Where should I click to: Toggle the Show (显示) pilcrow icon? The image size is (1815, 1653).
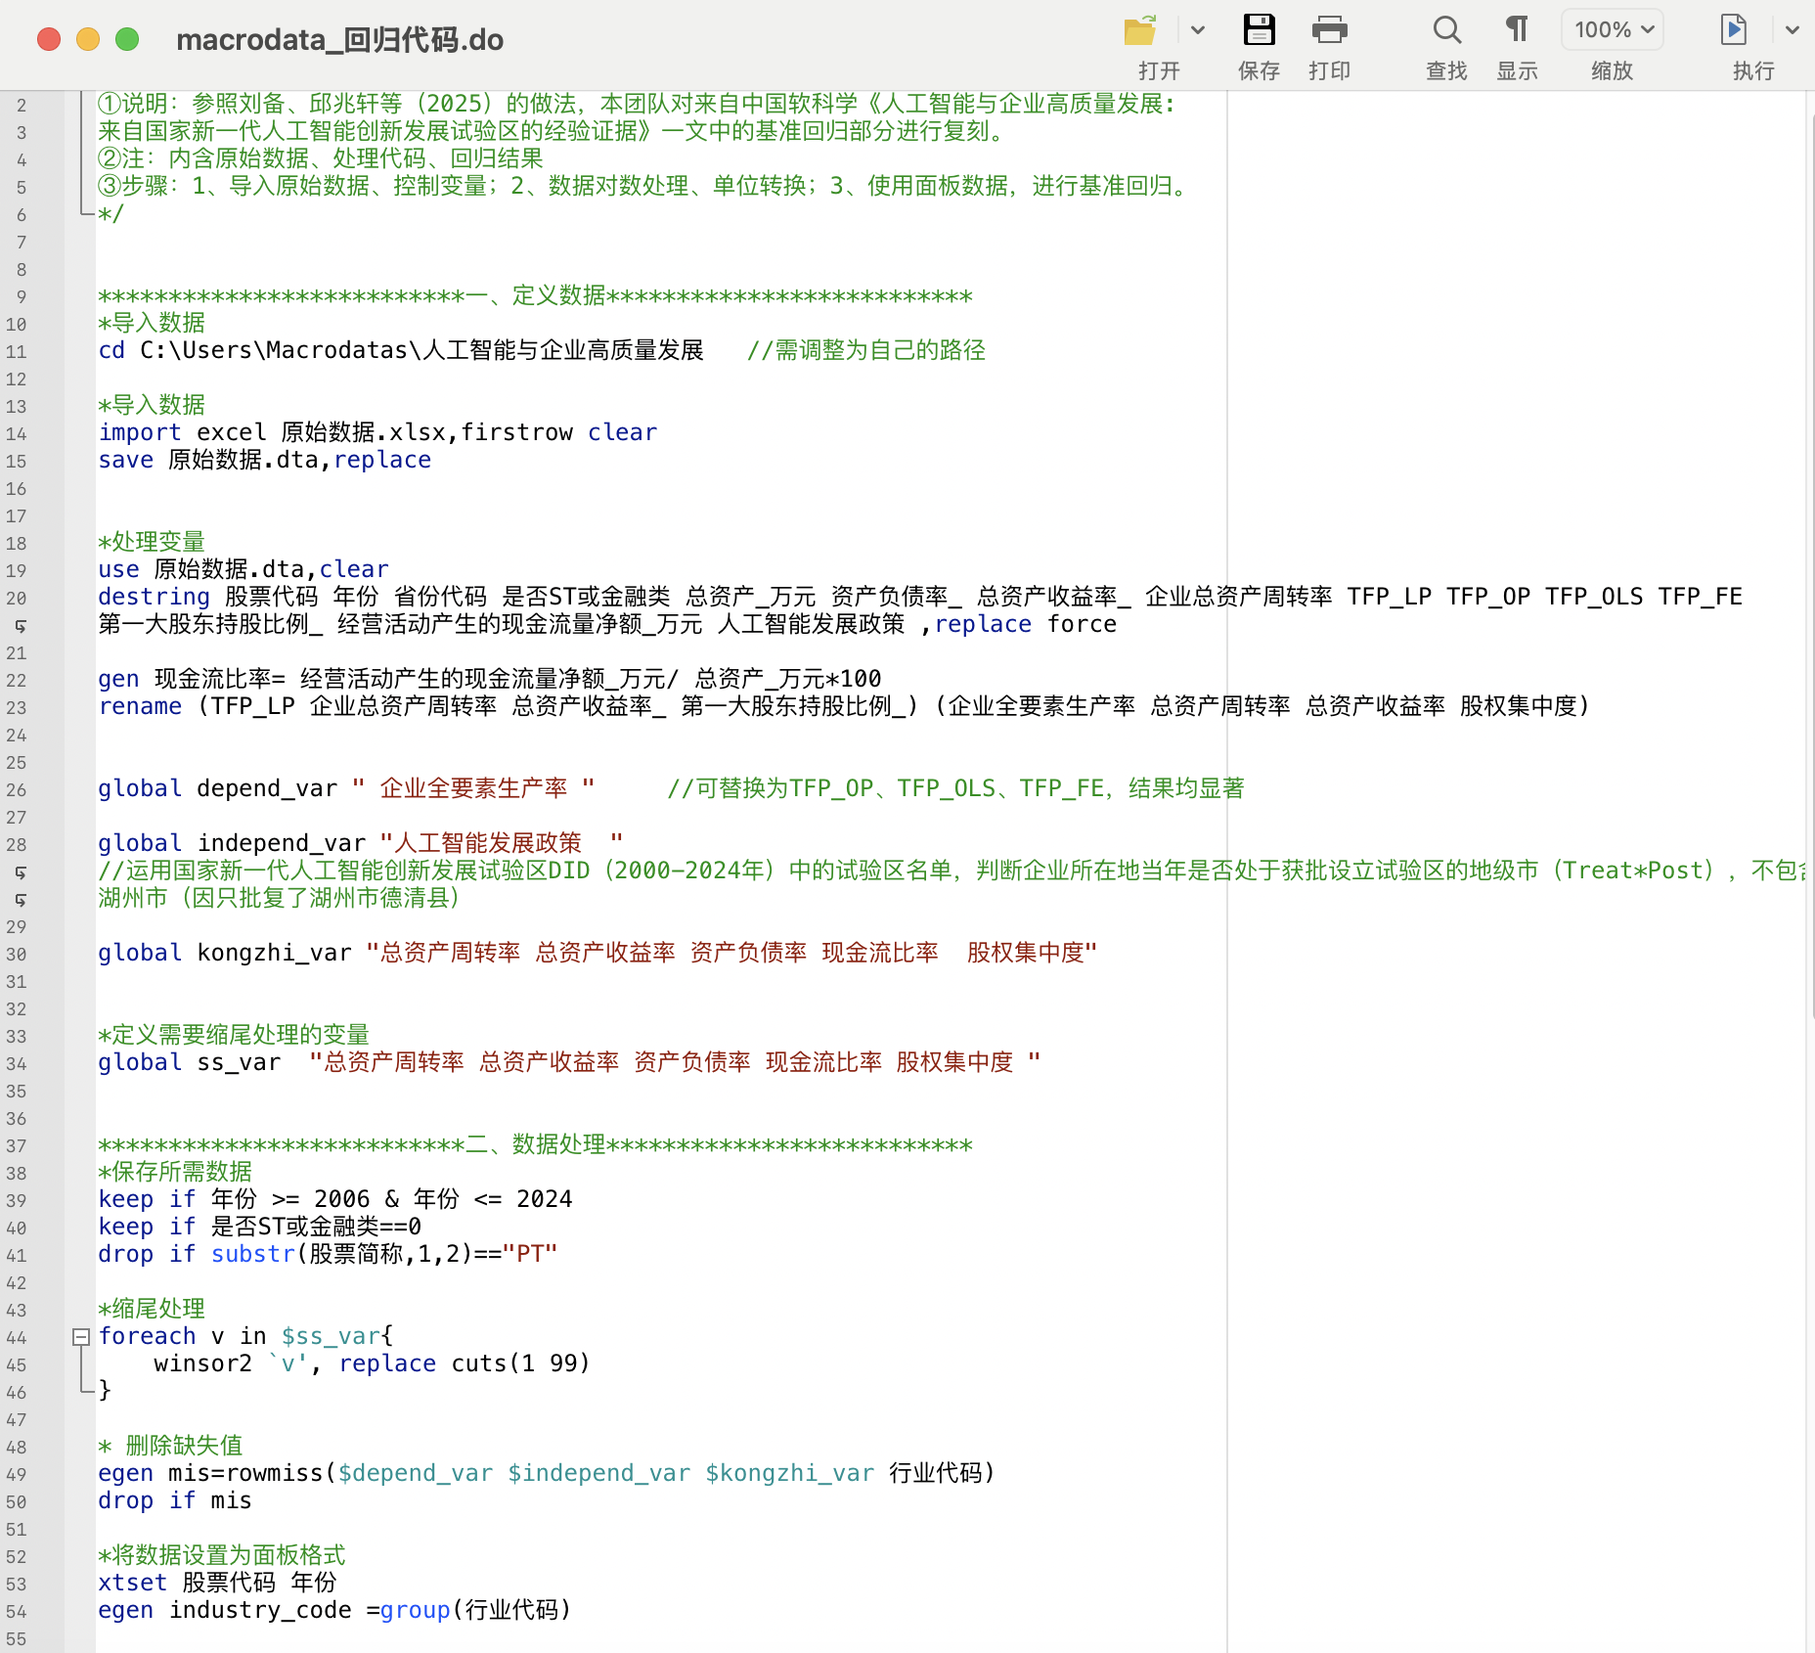1517,31
